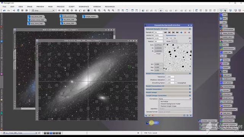Expand the Sample Generation section
The height and width of the screenshot is (137, 244).
(190, 89)
